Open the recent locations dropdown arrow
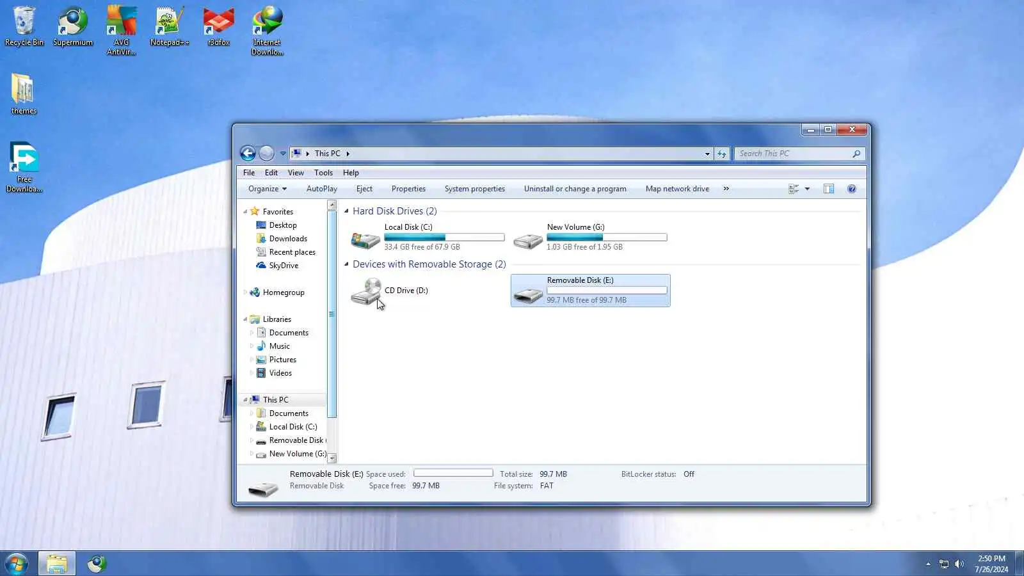 click(283, 154)
